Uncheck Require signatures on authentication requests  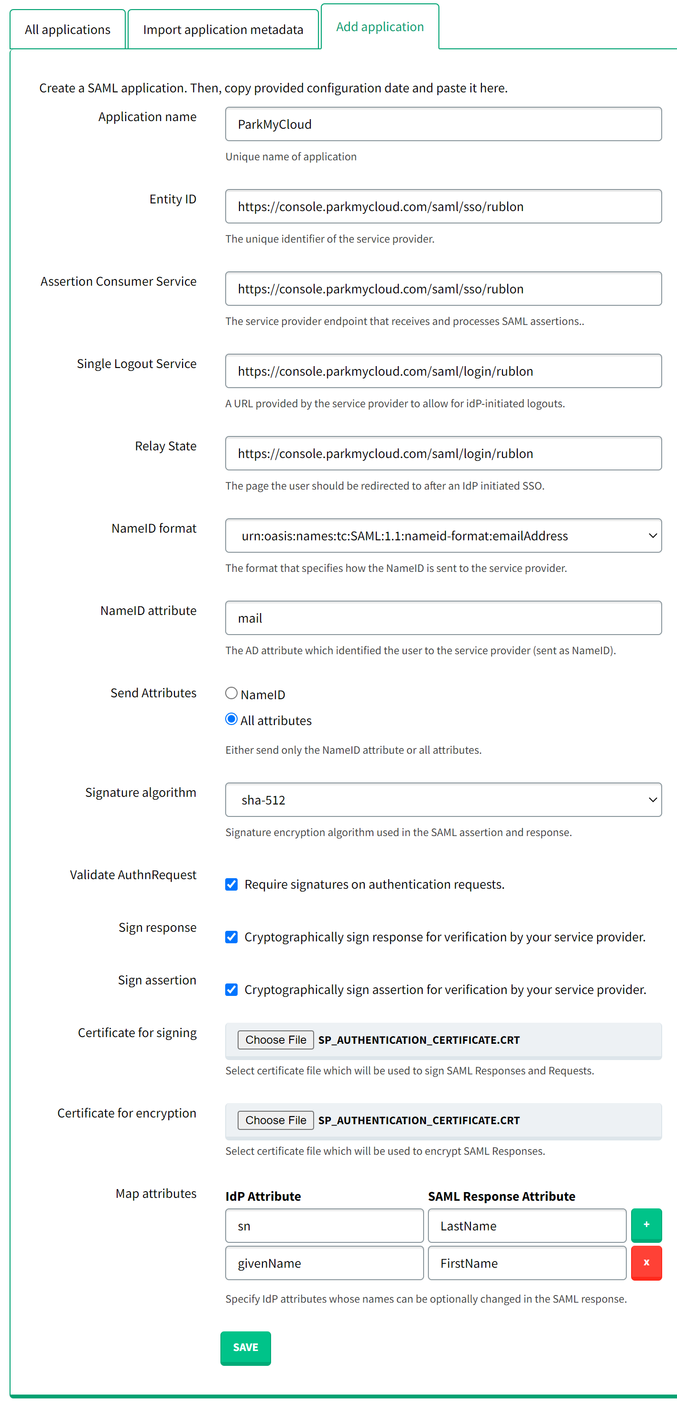[231, 884]
